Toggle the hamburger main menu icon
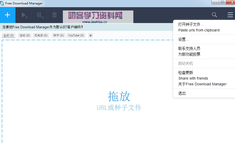 point(230,15)
